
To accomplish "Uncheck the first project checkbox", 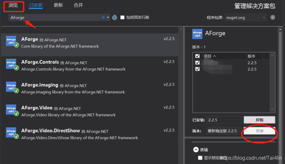I will pyautogui.click(x=197, y=63).
